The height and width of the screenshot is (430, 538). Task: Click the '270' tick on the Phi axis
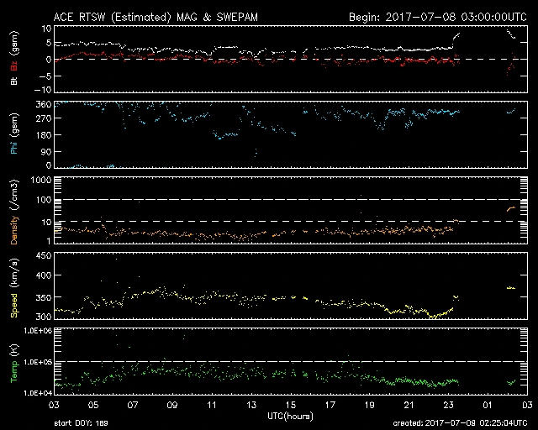pyautogui.click(x=44, y=118)
